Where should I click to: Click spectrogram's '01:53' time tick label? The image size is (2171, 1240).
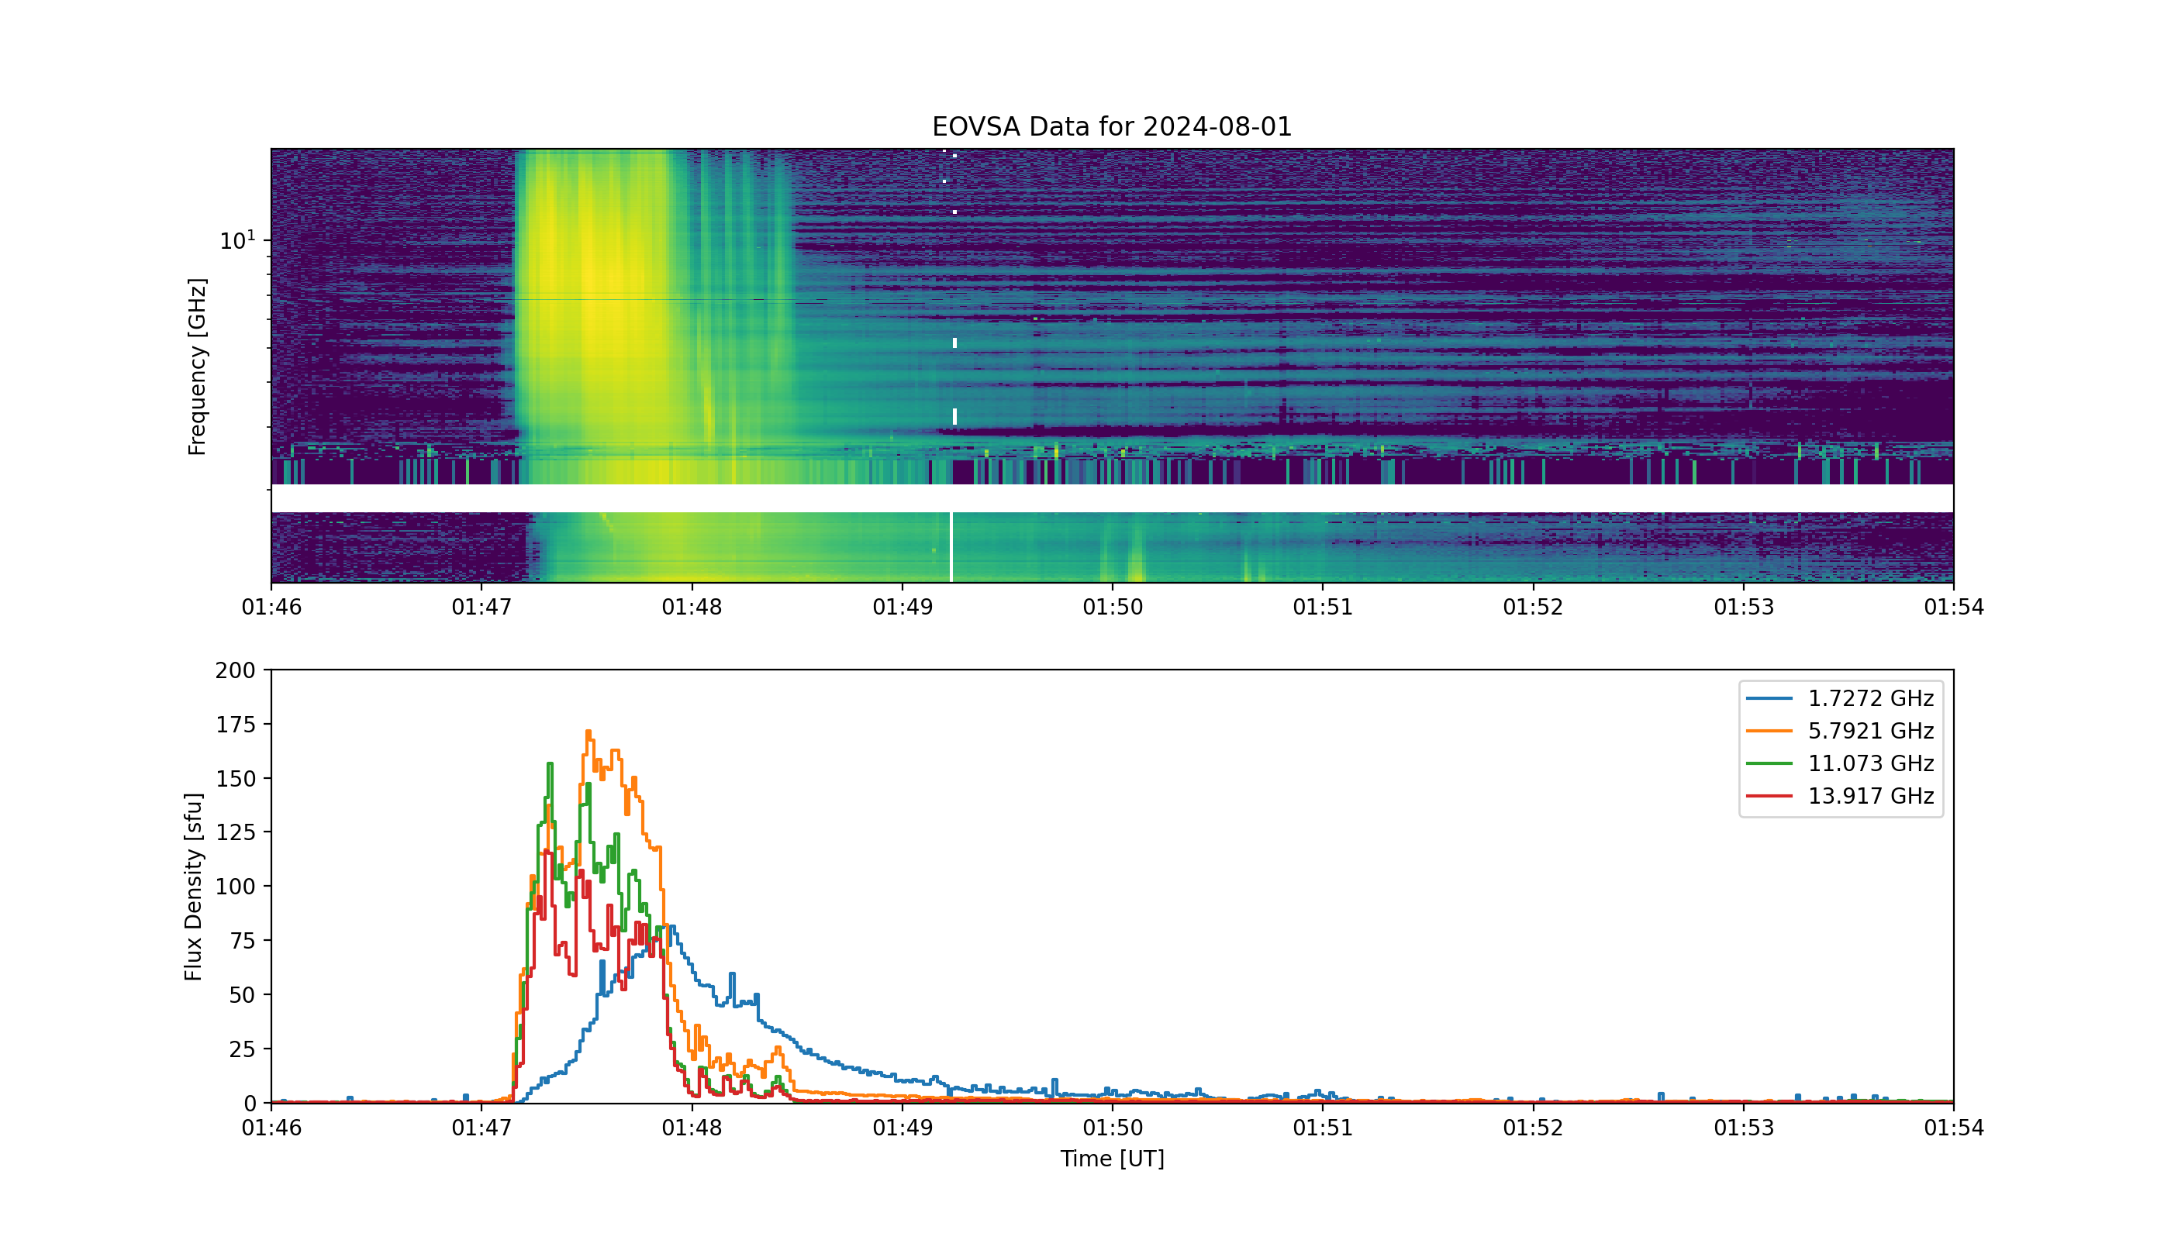click(1743, 608)
